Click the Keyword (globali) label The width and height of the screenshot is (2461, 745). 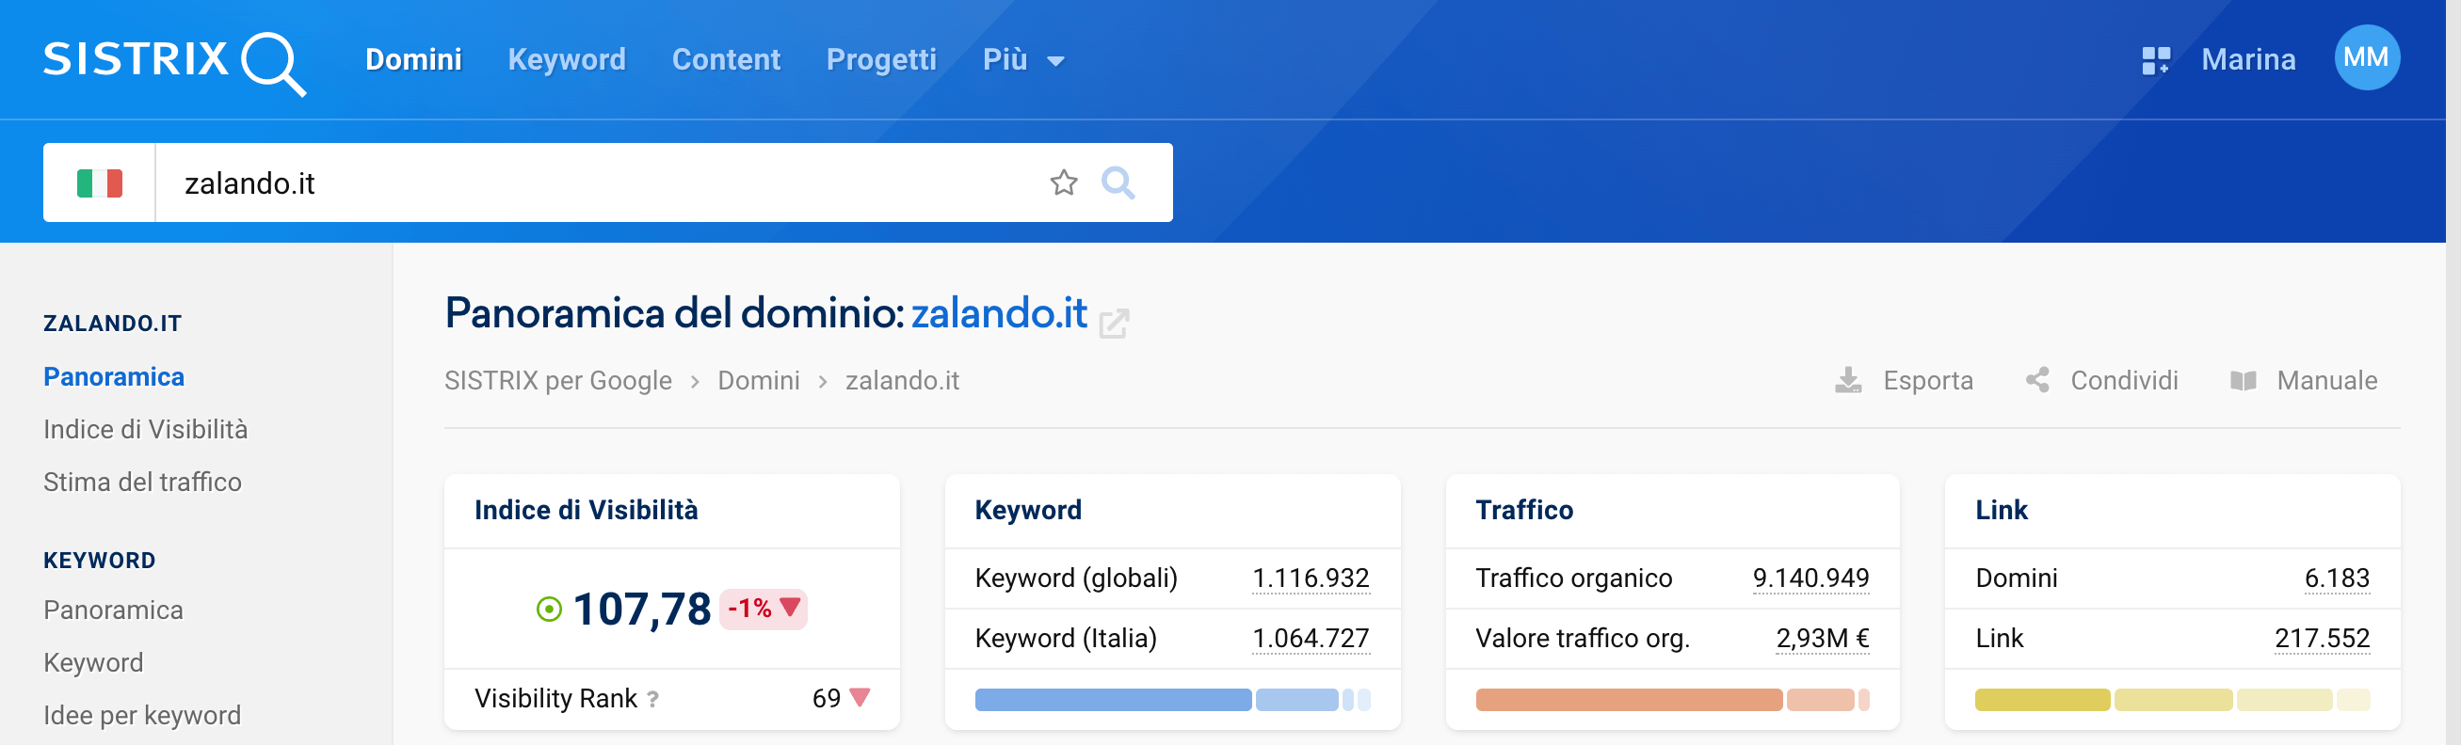pos(1076,578)
